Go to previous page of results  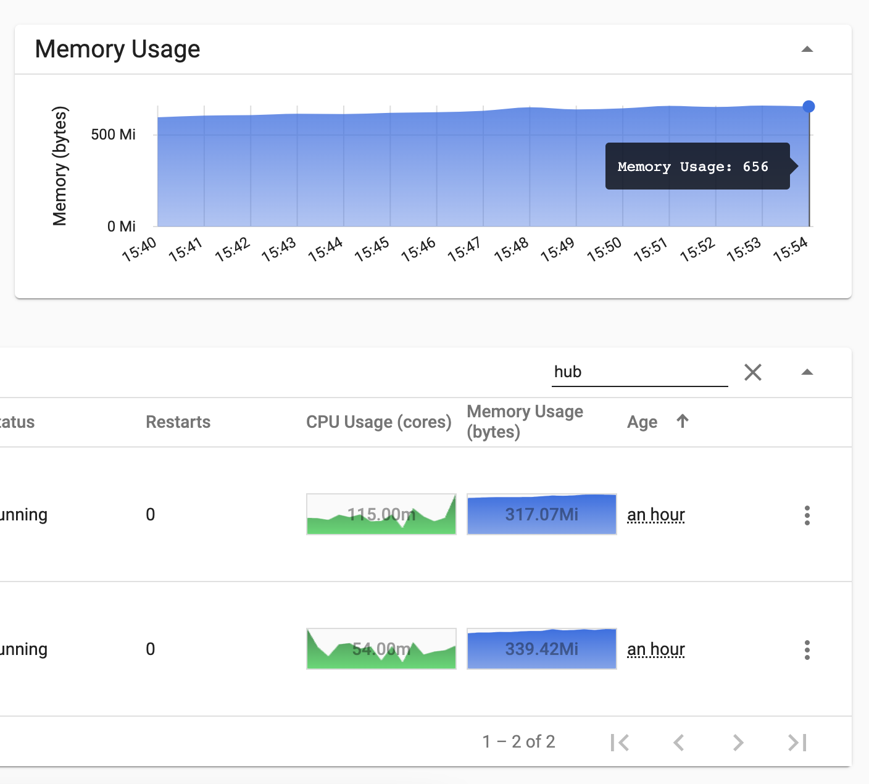pos(678,742)
